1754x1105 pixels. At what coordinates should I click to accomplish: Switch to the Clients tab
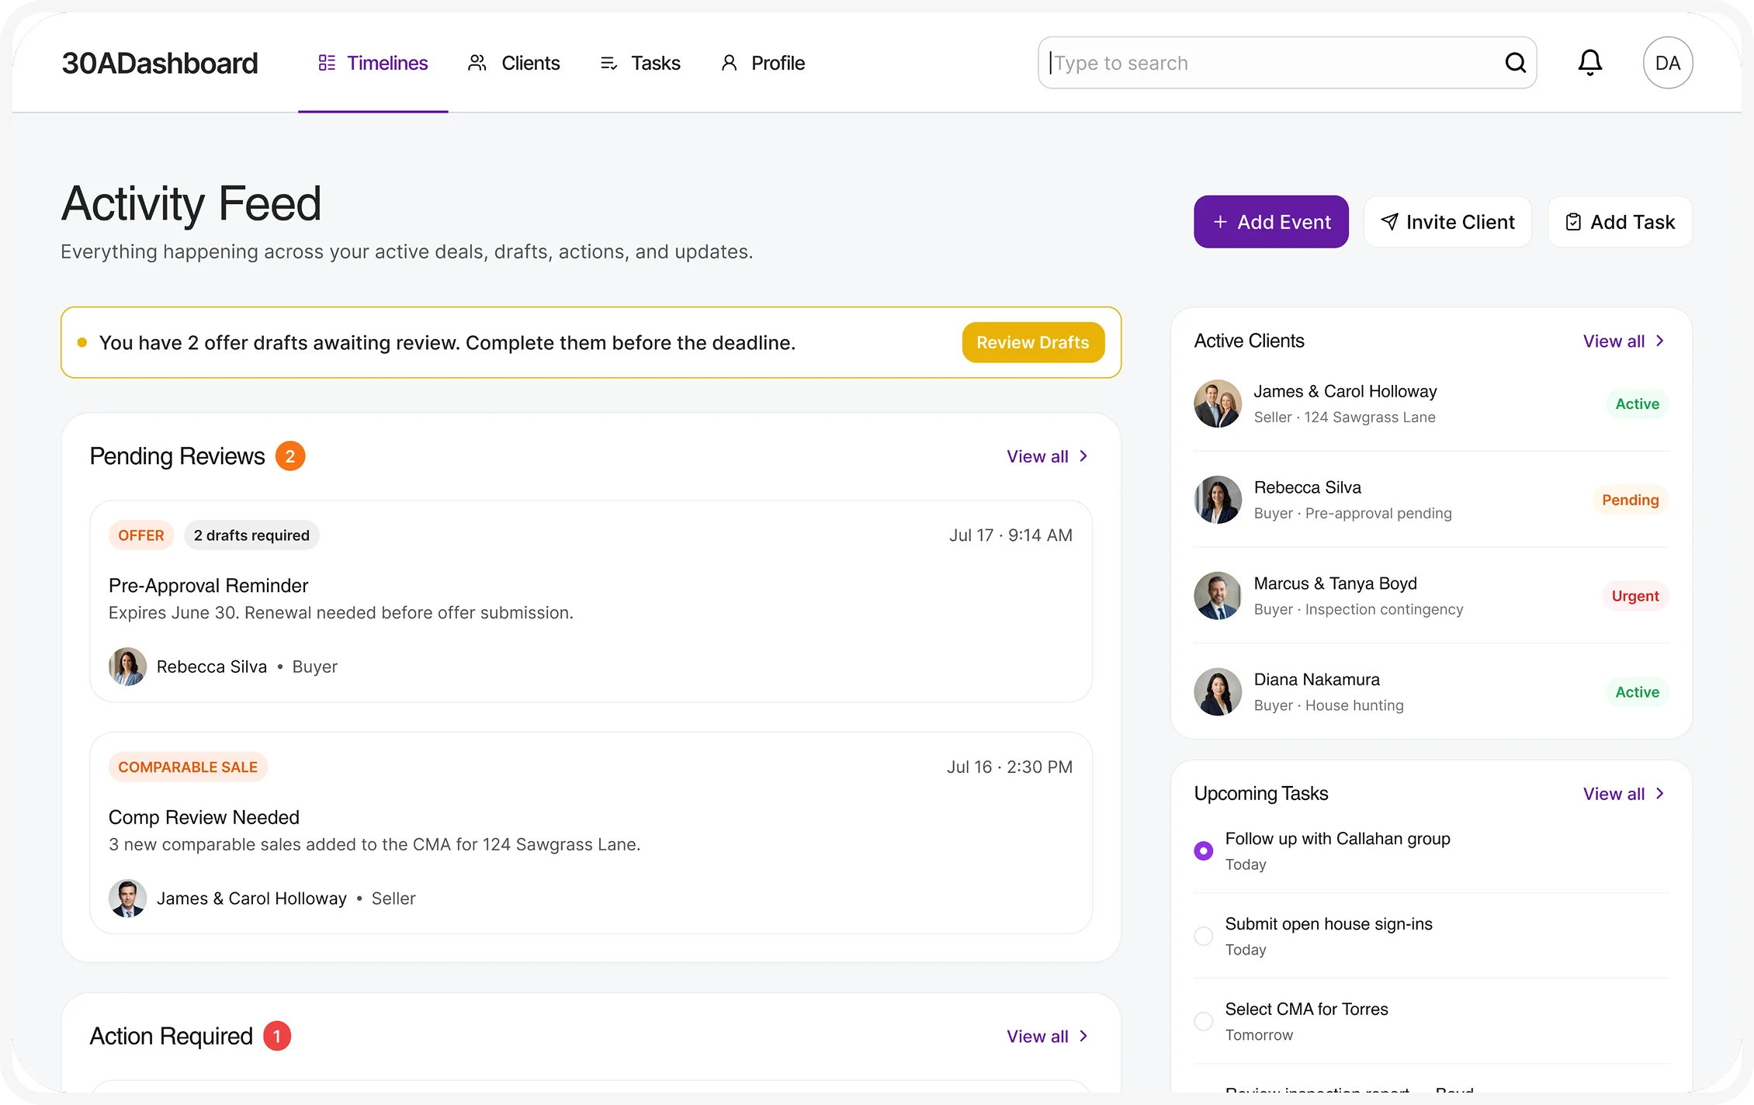(x=514, y=63)
